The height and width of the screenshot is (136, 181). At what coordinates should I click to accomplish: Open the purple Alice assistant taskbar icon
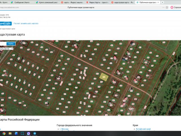point(29,133)
